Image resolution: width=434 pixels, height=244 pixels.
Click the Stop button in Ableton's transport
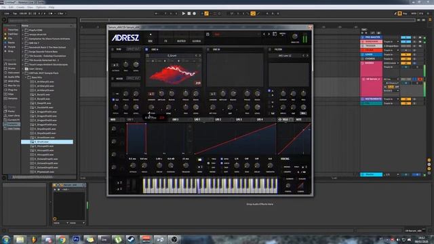pyautogui.click(x=189, y=14)
